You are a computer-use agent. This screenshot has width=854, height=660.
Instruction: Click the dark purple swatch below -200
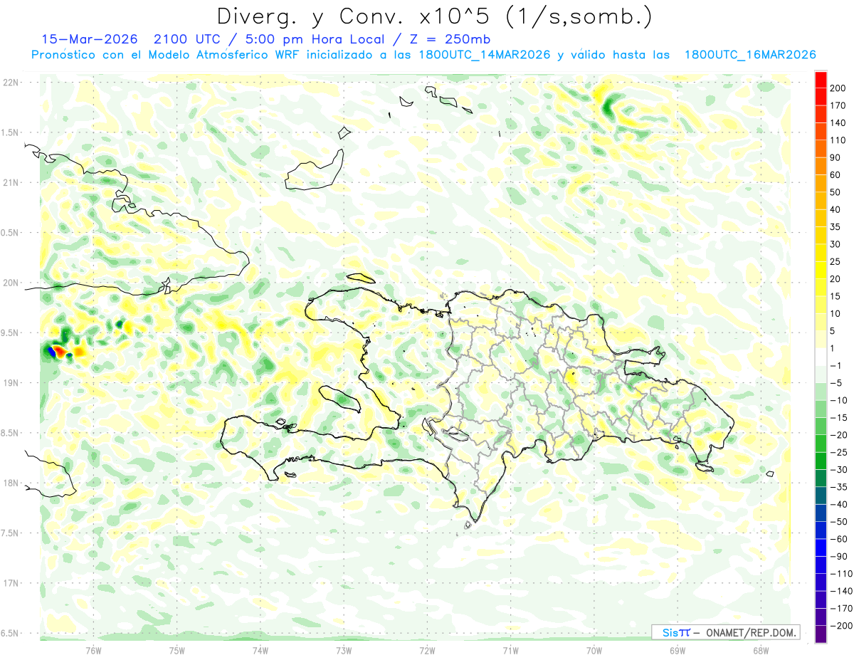tap(821, 634)
